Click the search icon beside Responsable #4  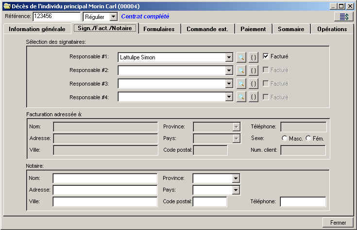(241, 97)
